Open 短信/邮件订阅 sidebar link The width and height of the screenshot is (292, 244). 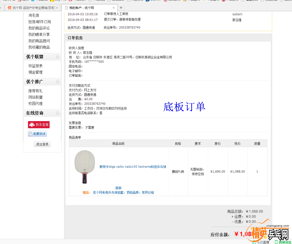coord(39,22)
